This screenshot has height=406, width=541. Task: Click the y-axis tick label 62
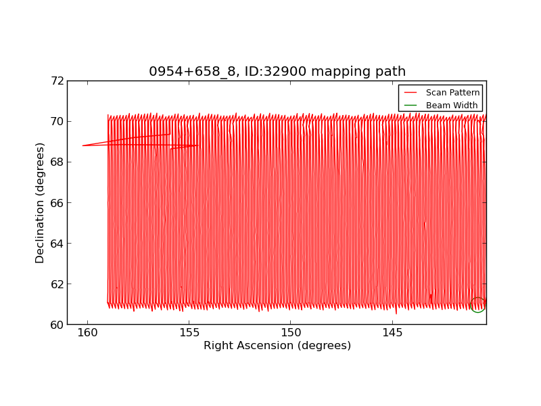click(57, 284)
